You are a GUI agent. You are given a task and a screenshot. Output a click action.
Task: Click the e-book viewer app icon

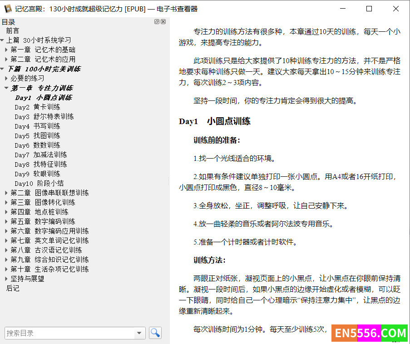point(8,9)
